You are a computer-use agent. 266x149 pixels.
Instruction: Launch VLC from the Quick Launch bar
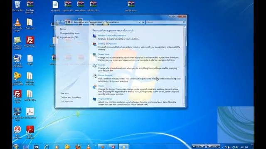tap(89, 147)
